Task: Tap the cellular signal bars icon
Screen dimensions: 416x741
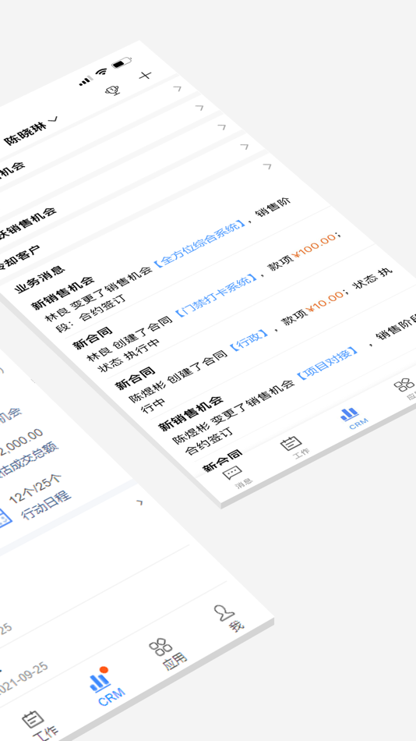Action: click(x=86, y=81)
